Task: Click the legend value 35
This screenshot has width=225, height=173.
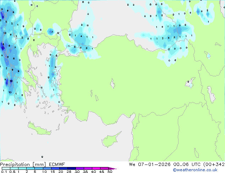Action: [85, 172]
